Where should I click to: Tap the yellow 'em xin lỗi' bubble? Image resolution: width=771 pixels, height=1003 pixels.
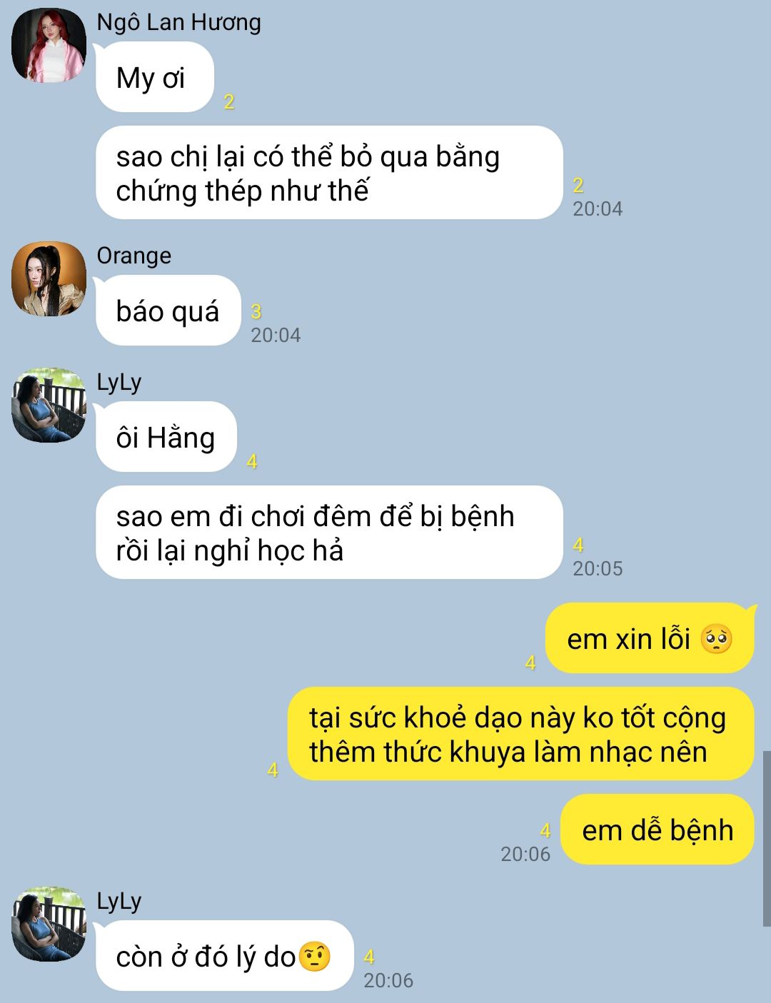click(650, 638)
